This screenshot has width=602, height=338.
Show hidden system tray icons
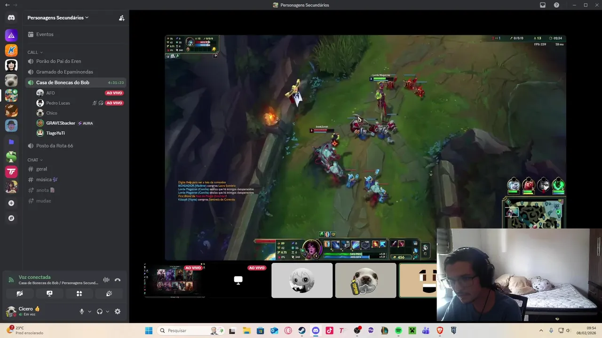541,330
